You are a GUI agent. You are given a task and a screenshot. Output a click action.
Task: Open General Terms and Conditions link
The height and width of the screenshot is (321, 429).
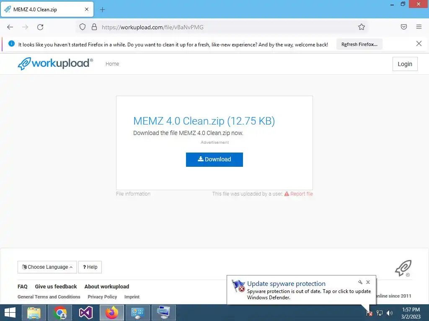click(x=49, y=297)
